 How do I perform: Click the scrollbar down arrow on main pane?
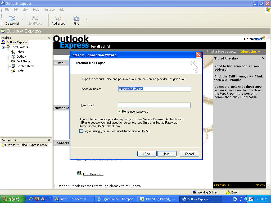268,186
